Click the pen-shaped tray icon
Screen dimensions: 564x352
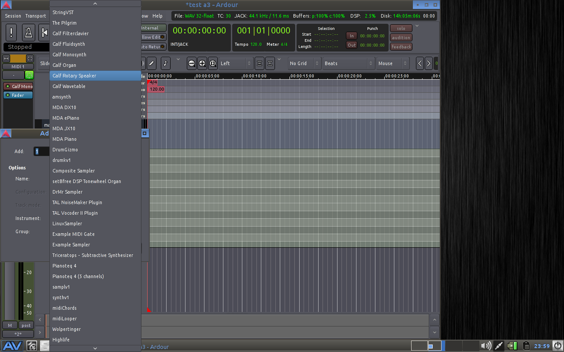[x=499, y=346]
